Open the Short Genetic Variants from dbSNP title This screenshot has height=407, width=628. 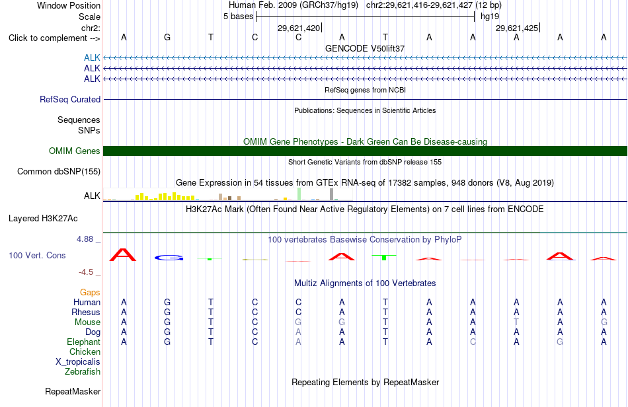[x=365, y=162]
